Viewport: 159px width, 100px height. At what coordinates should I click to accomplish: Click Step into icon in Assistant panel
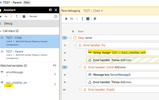[11, 17]
